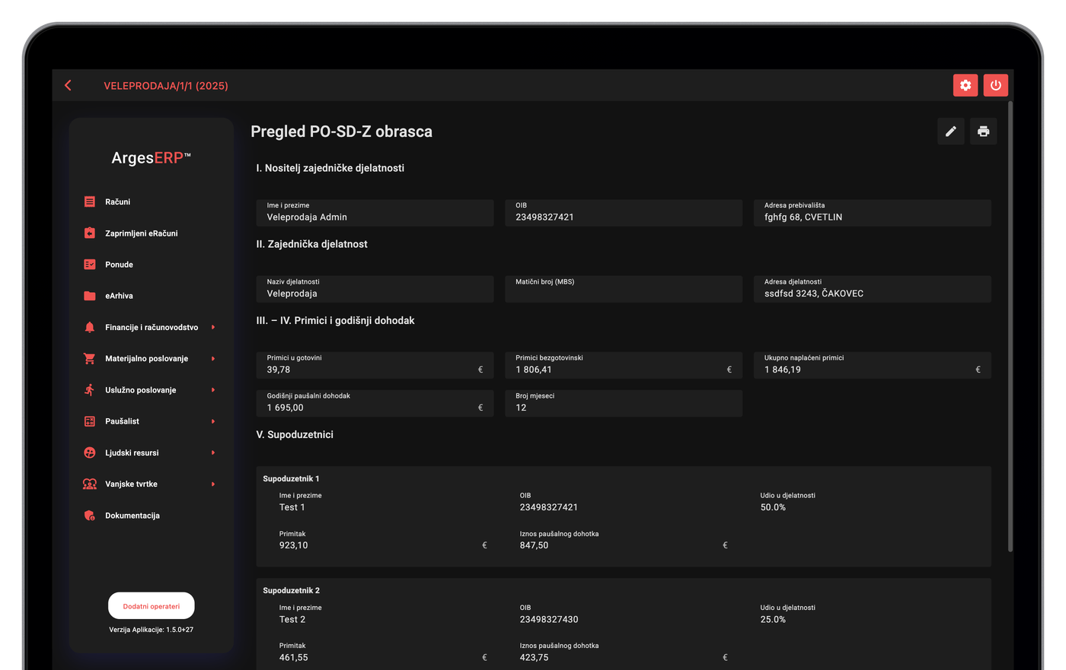
Task: Click the Paušalist calculator icon
Action: coord(90,421)
